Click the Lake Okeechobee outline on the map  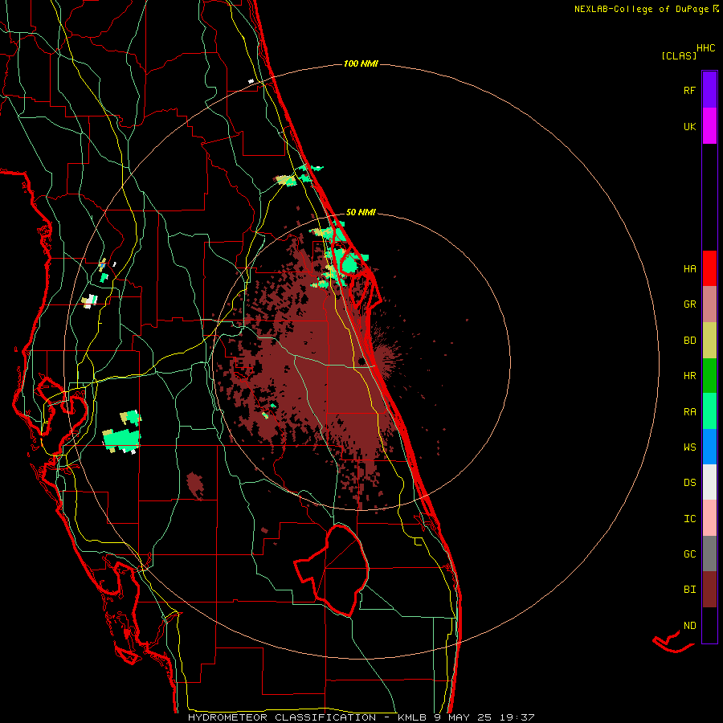[332, 570]
